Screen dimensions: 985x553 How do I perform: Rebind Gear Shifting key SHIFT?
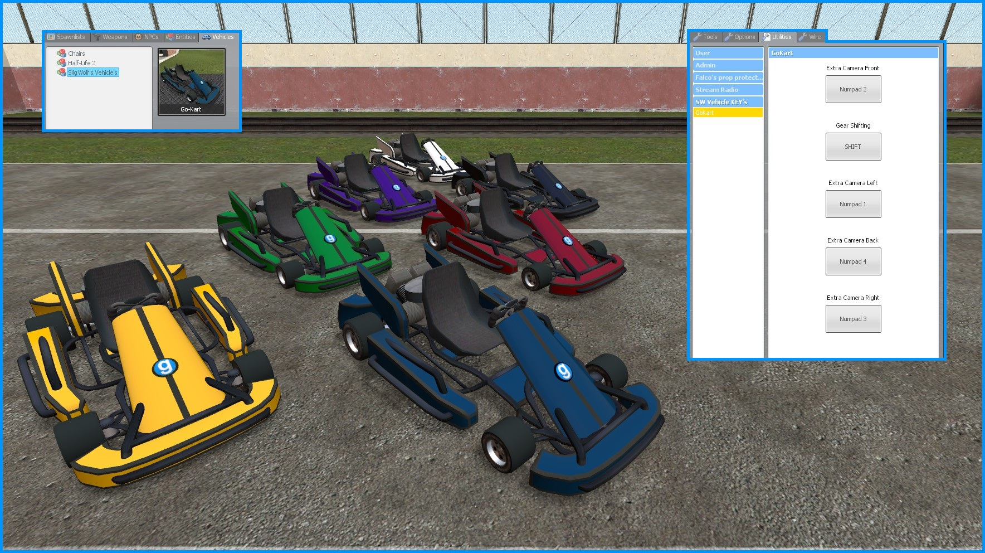tap(853, 147)
